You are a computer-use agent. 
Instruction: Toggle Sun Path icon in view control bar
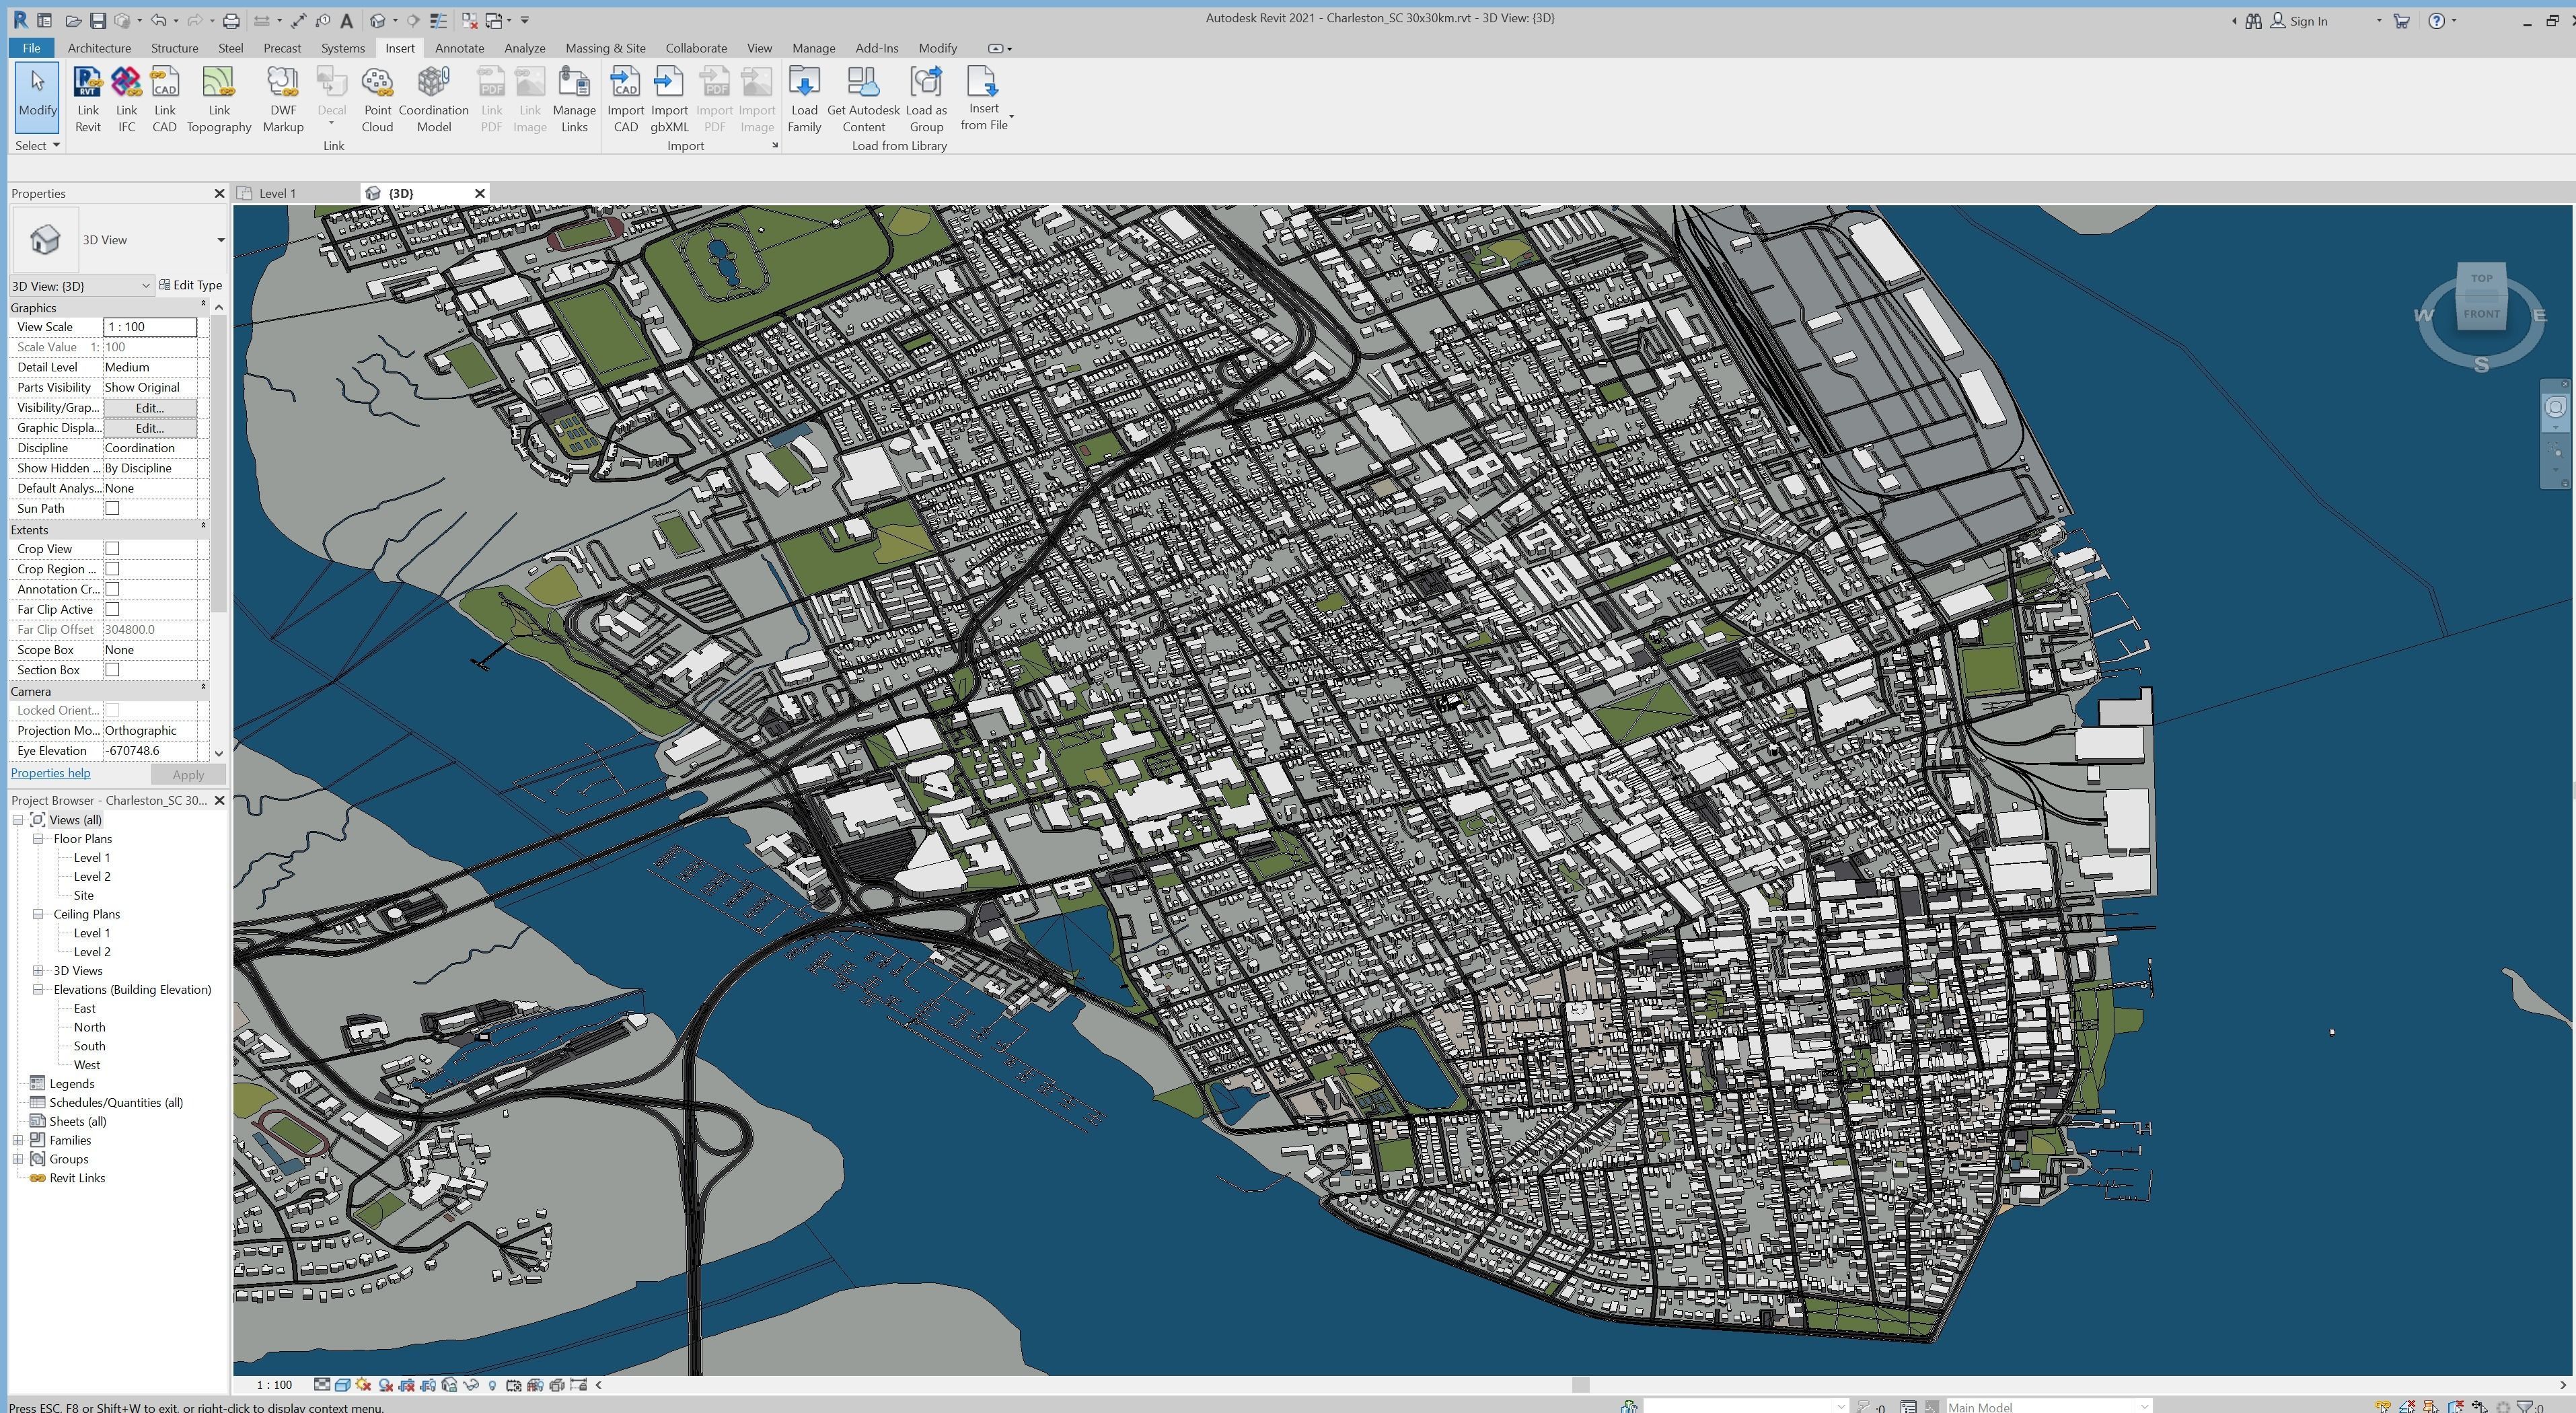click(x=363, y=1385)
